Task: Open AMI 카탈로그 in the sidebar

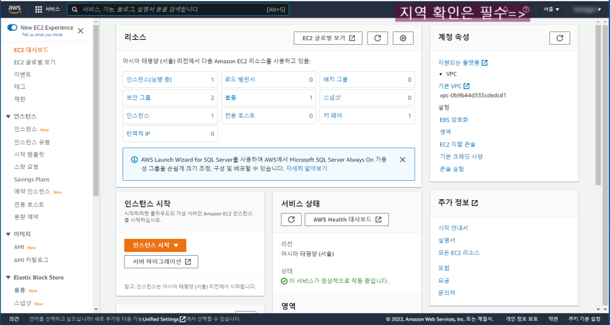Action: tap(31, 260)
